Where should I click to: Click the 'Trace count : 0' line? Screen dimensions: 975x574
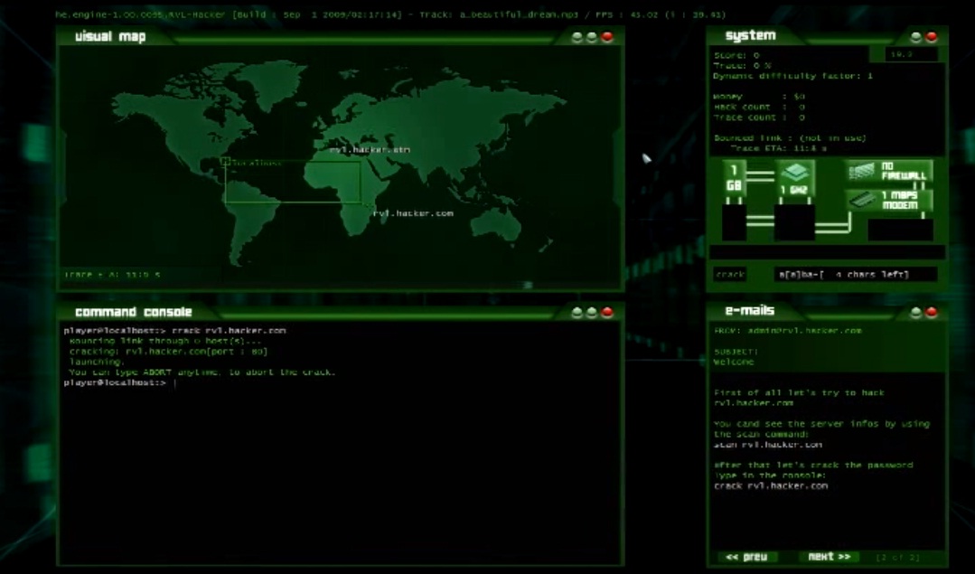pos(759,118)
